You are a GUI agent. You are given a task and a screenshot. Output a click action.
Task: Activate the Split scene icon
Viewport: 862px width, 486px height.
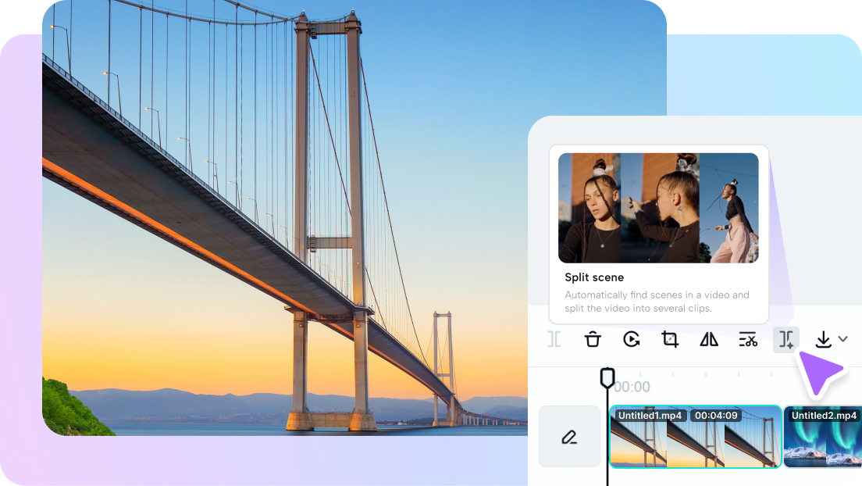[786, 339]
